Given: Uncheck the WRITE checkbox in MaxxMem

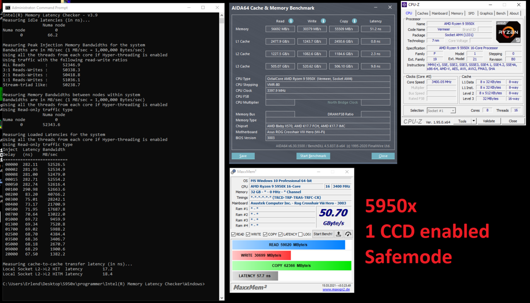Looking at the screenshot, I should (x=248, y=234).
